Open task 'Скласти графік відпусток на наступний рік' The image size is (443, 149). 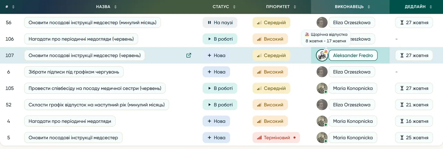coord(96,105)
